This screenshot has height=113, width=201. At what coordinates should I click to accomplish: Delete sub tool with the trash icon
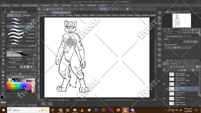click(x=35, y=46)
